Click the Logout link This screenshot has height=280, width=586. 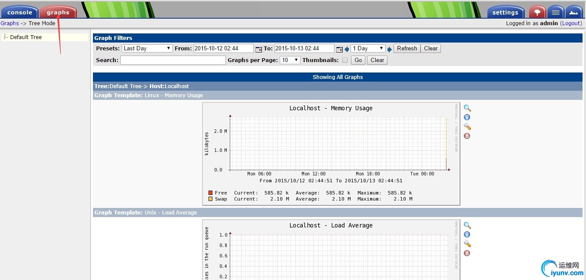tap(571, 23)
